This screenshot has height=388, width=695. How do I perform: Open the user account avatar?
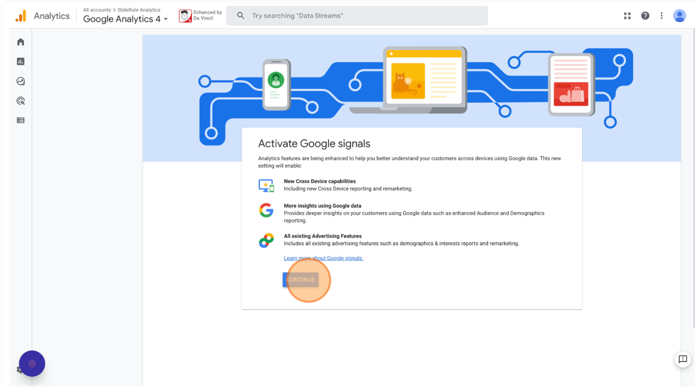click(x=680, y=16)
